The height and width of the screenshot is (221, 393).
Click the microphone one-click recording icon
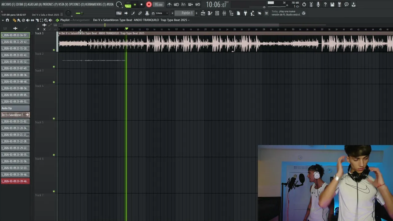318,5
